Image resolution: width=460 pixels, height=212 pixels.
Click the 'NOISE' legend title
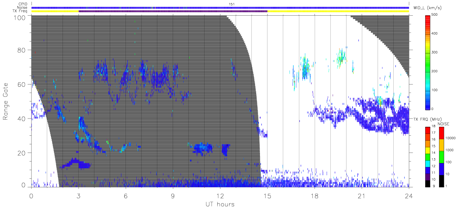[444, 124]
